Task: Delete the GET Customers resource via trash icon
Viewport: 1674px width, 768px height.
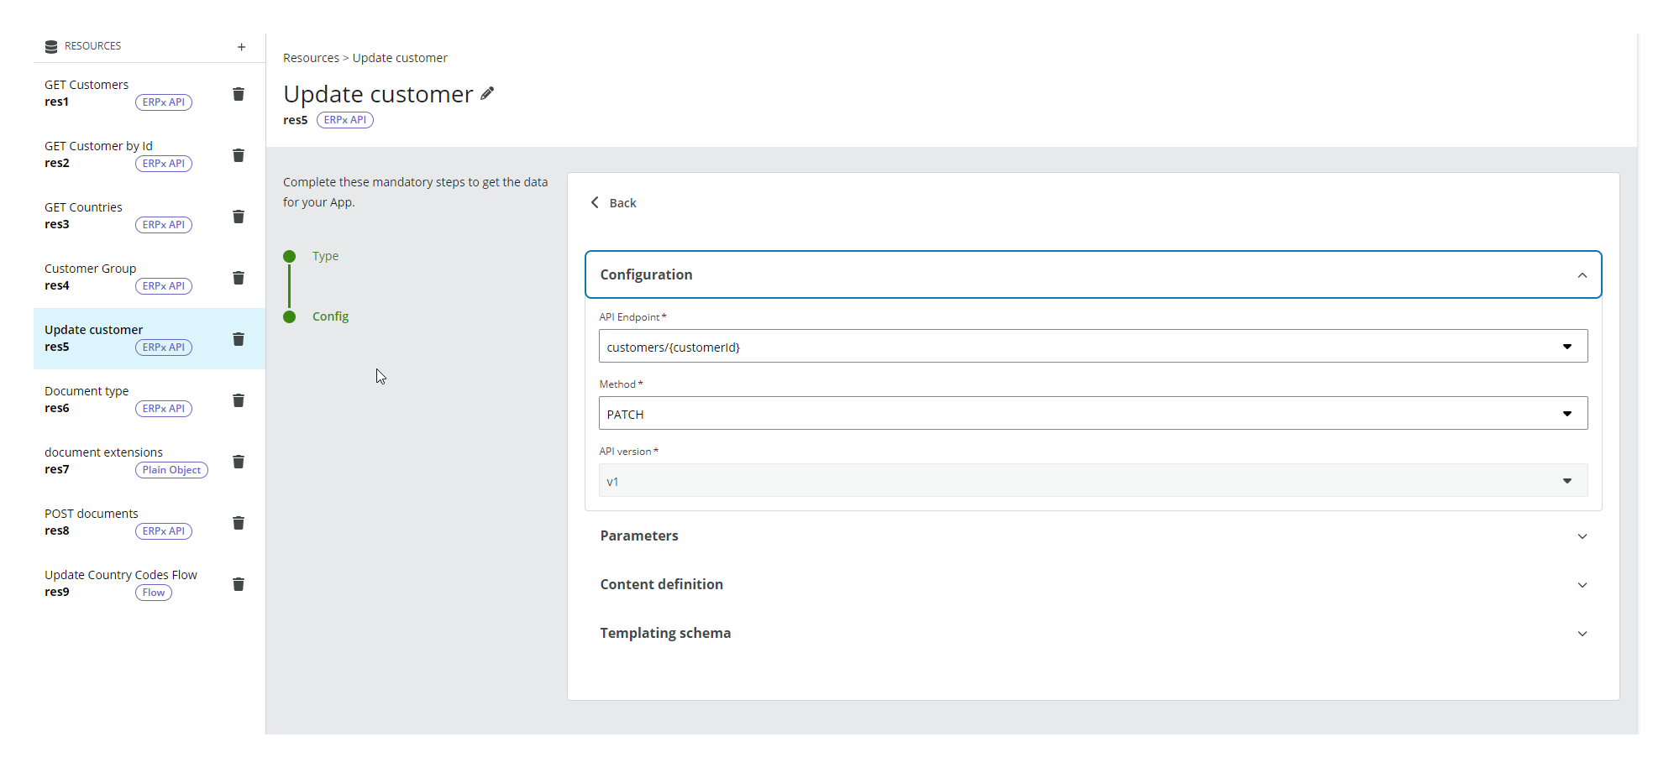Action: point(239,95)
